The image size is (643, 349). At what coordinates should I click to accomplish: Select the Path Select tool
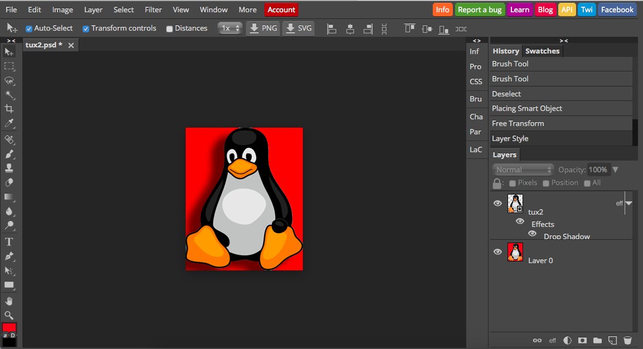pyautogui.click(x=9, y=270)
